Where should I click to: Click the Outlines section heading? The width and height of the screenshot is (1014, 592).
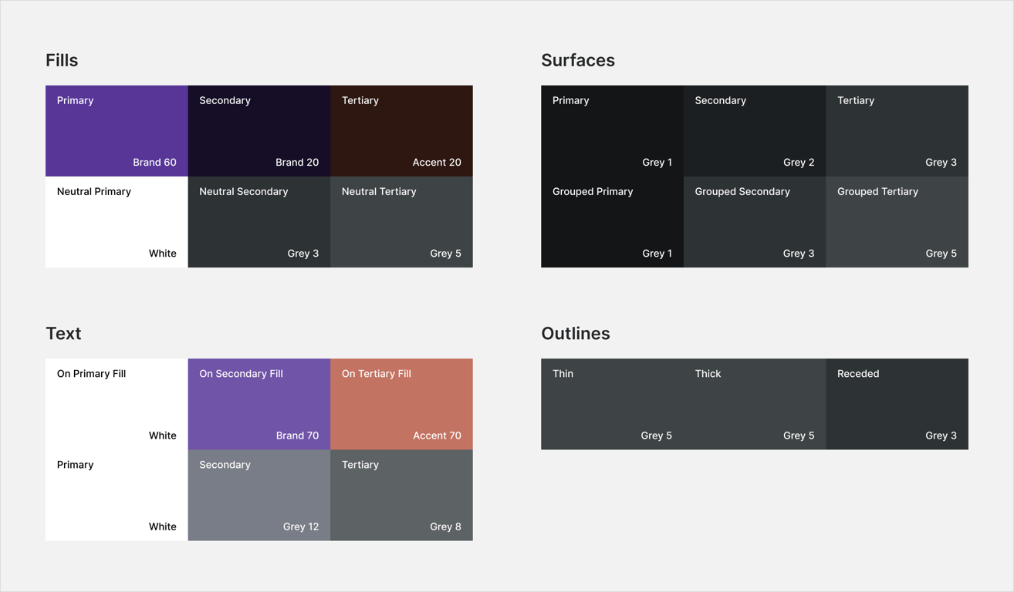[x=576, y=333]
